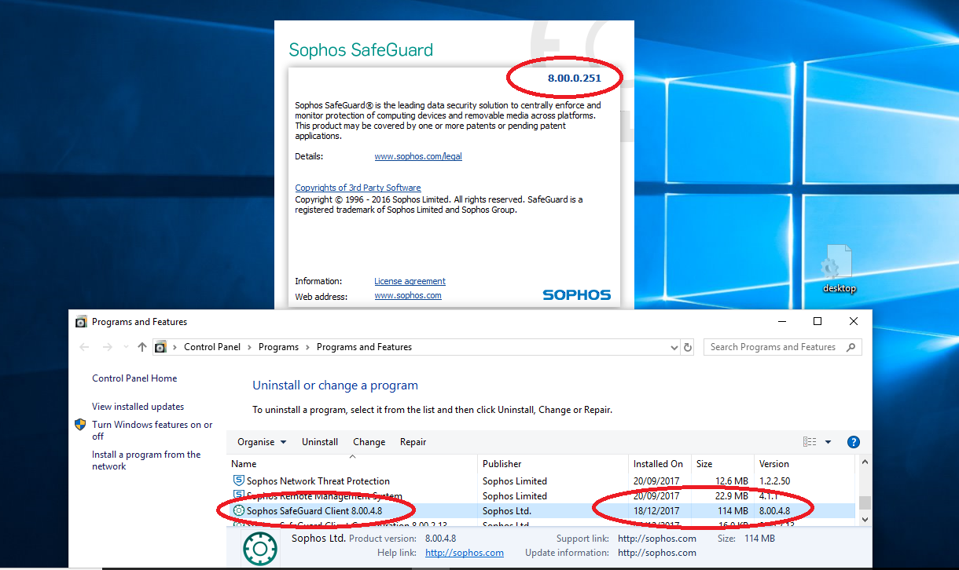Click Sophos Network Threat Protection icon
The height and width of the screenshot is (570, 959).
239,481
